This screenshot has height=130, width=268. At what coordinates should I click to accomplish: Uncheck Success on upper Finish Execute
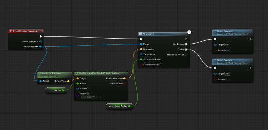pos(228,50)
